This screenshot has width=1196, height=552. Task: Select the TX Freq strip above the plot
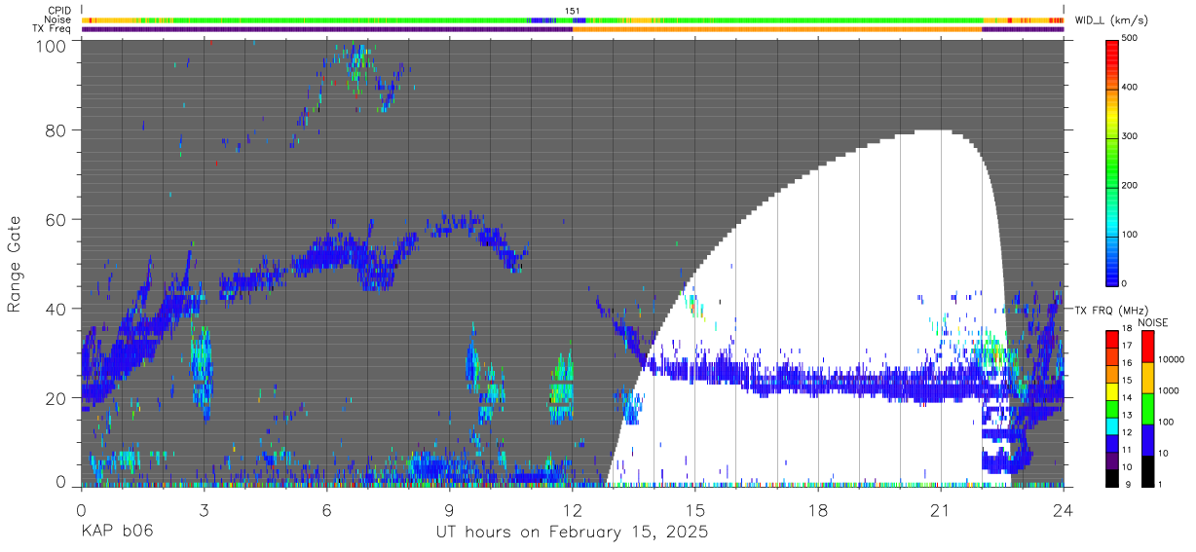point(573,29)
